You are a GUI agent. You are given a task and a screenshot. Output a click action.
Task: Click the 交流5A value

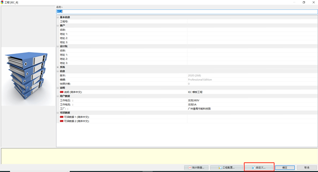(192, 104)
